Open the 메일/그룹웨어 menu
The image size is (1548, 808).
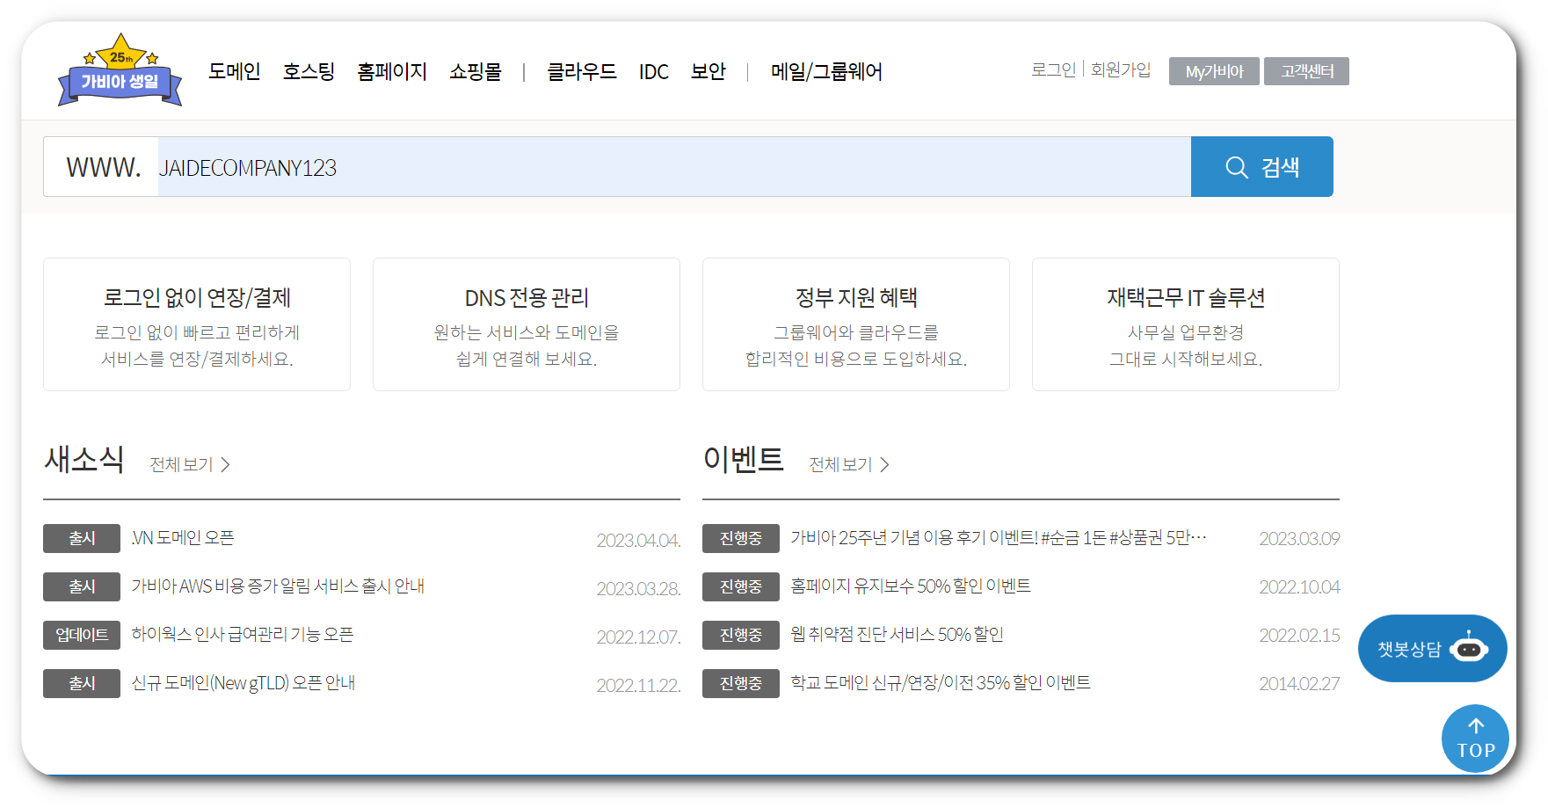tap(826, 72)
